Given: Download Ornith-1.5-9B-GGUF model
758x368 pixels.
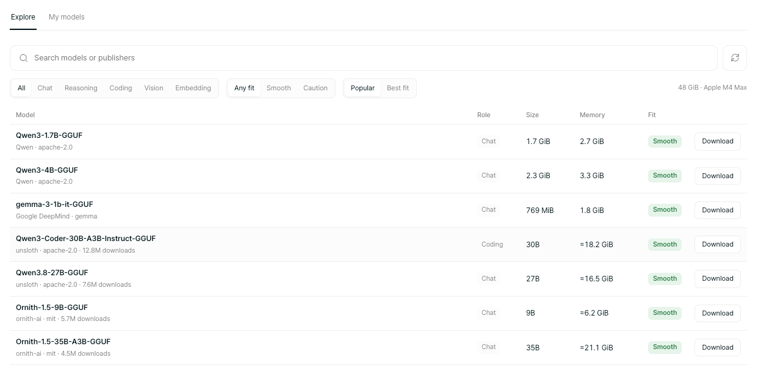Looking at the screenshot, I should 718,313.
